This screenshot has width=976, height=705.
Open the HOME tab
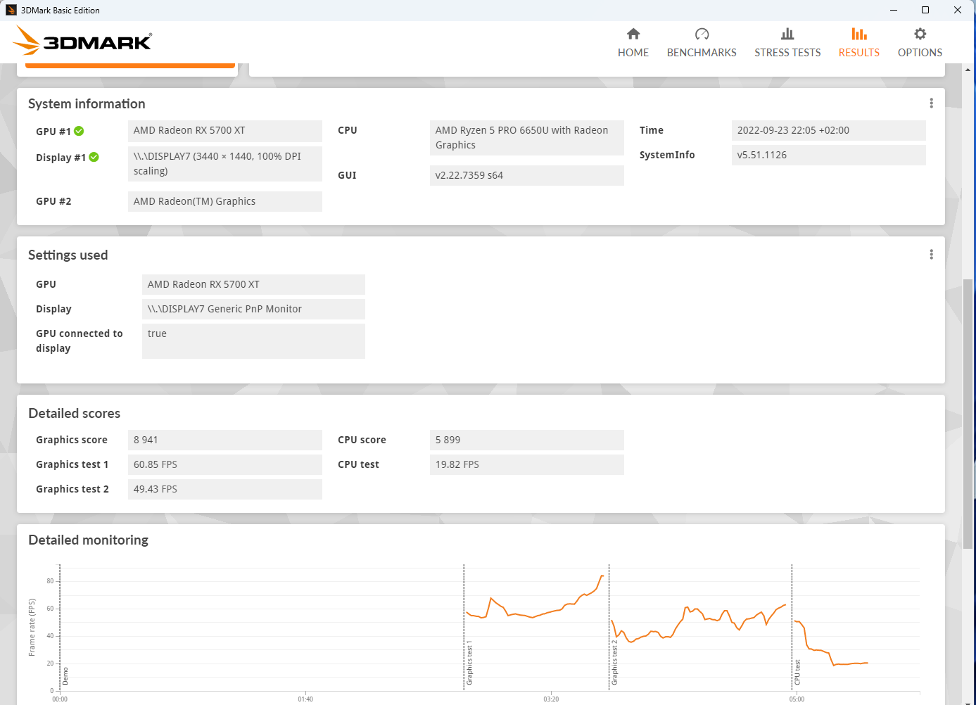click(x=633, y=43)
